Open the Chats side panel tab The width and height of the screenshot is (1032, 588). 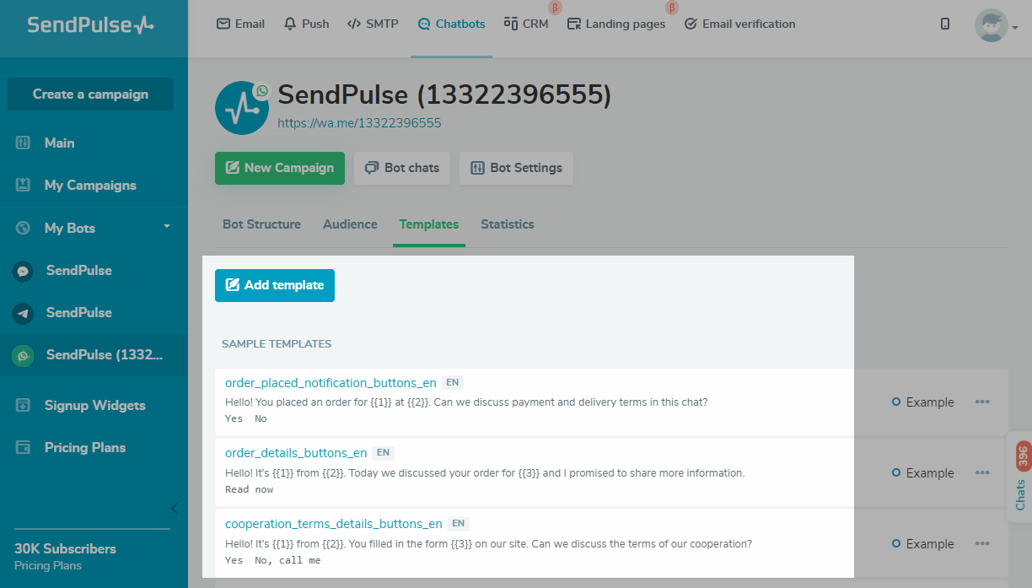coord(1020,477)
